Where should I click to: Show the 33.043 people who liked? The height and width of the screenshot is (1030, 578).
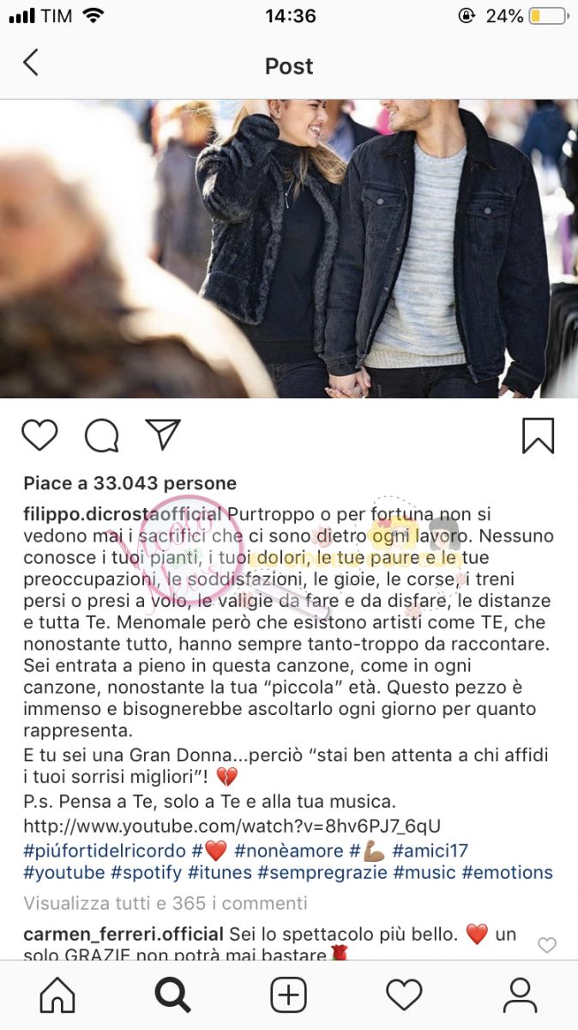point(130,483)
